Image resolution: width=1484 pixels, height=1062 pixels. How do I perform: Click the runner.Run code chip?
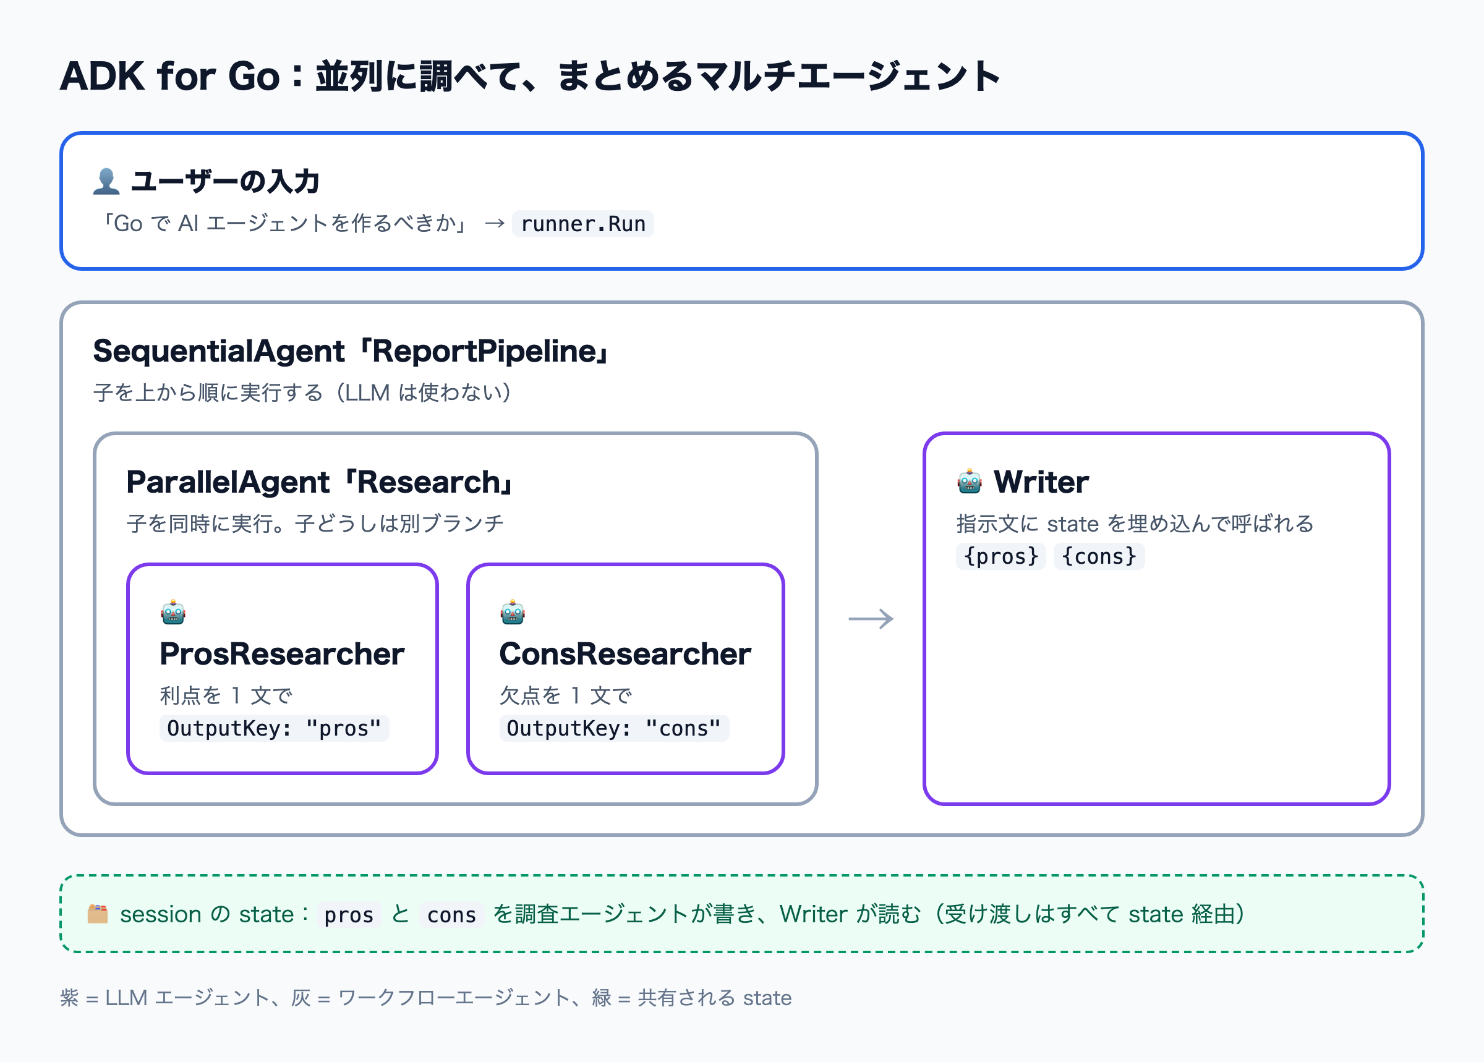click(582, 224)
